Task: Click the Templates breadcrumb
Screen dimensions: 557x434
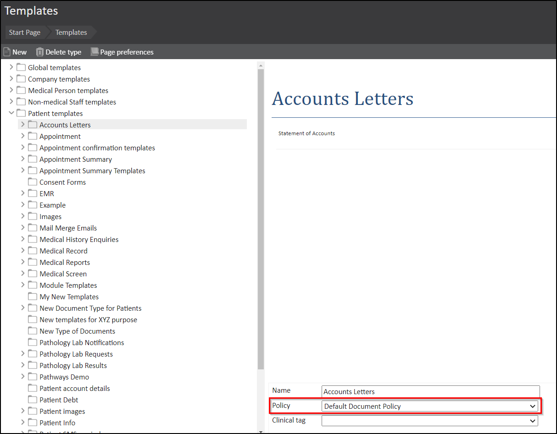Action: (71, 33)
